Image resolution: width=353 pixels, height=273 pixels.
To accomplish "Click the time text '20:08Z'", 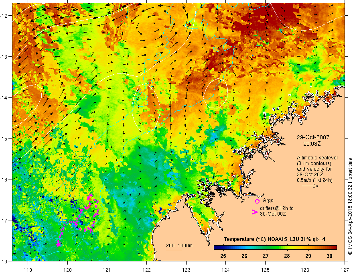I will (312, 143).
